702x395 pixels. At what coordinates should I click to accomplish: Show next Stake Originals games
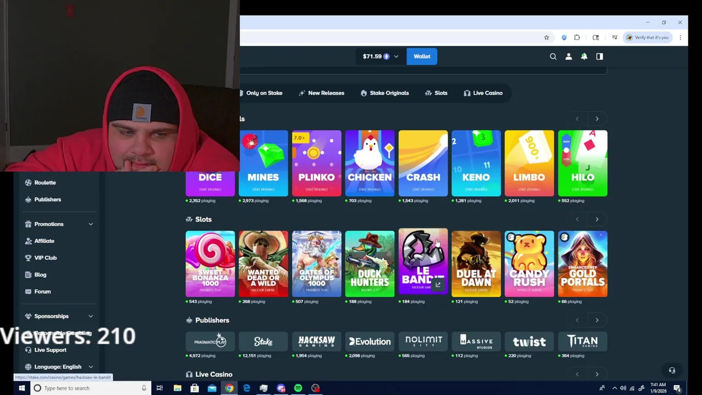597,119
